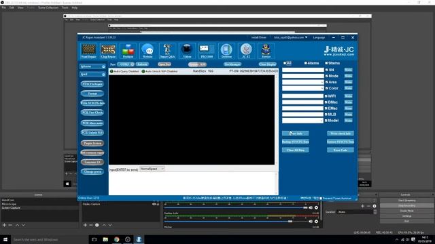Open the Nand Repair tool icon
435x244 pixels.
(x=88, y=51)
